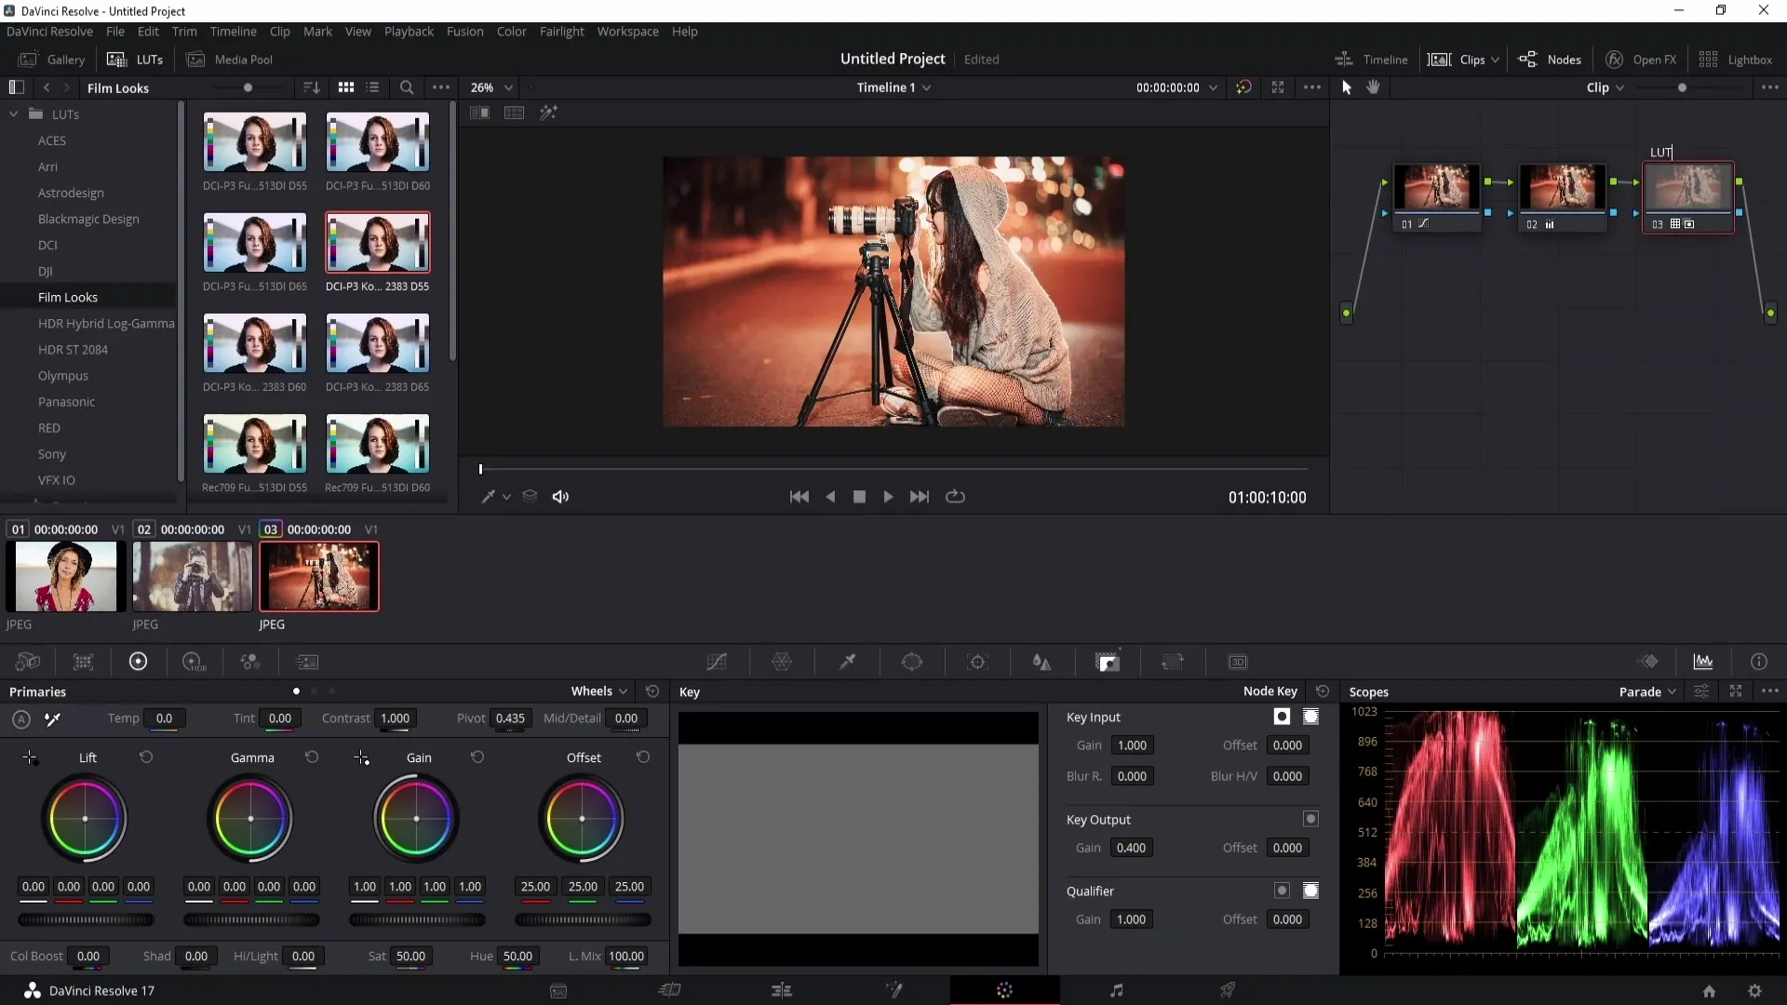The image size is (1787, 1005).
Task: Open the Workspace menu
Action: coord(627,32)
